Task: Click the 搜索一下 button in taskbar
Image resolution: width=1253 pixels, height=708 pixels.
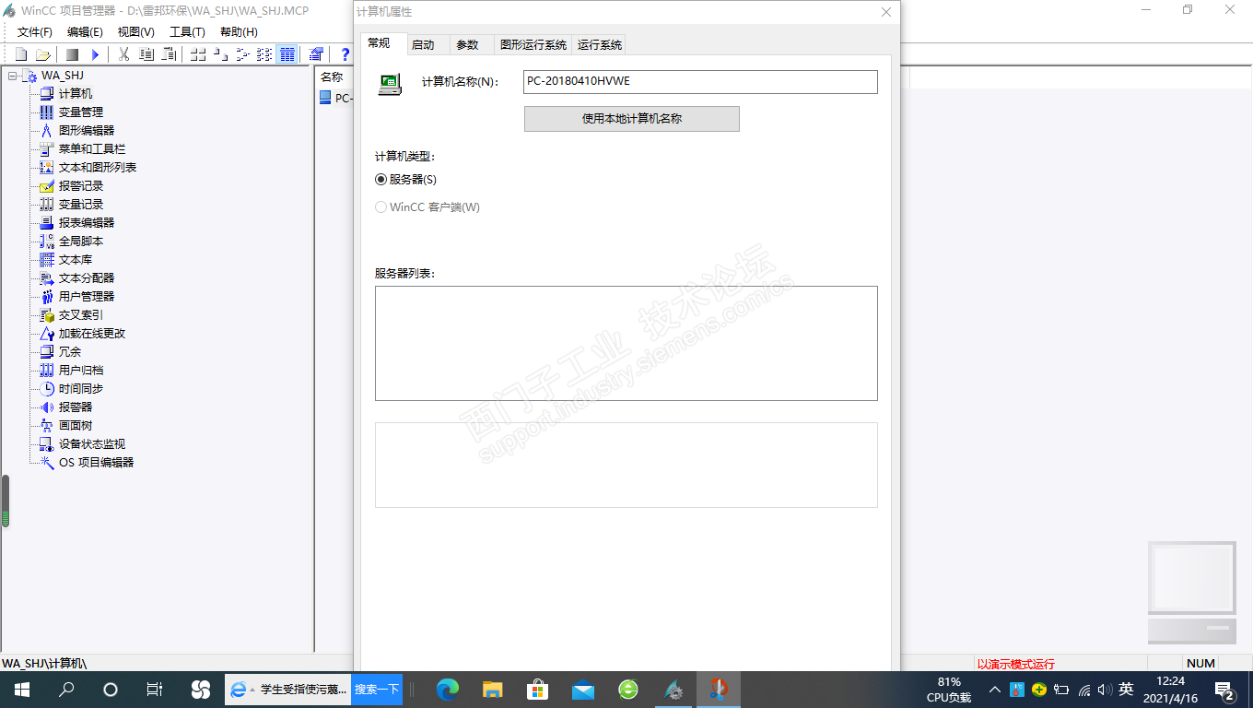Action: click(377, 689)
